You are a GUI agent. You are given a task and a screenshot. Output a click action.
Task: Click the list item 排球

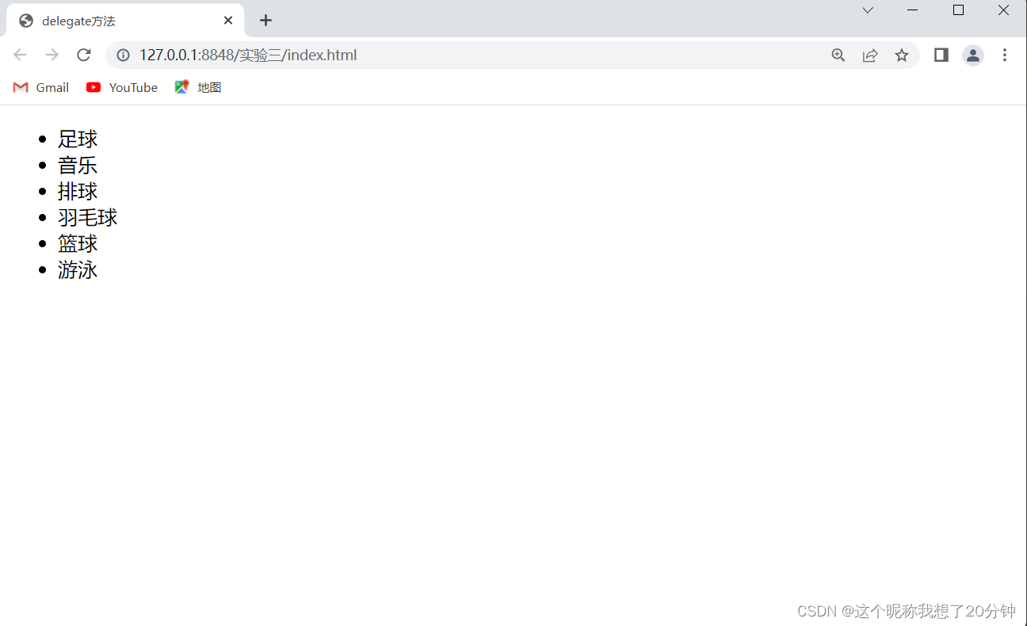78,192
